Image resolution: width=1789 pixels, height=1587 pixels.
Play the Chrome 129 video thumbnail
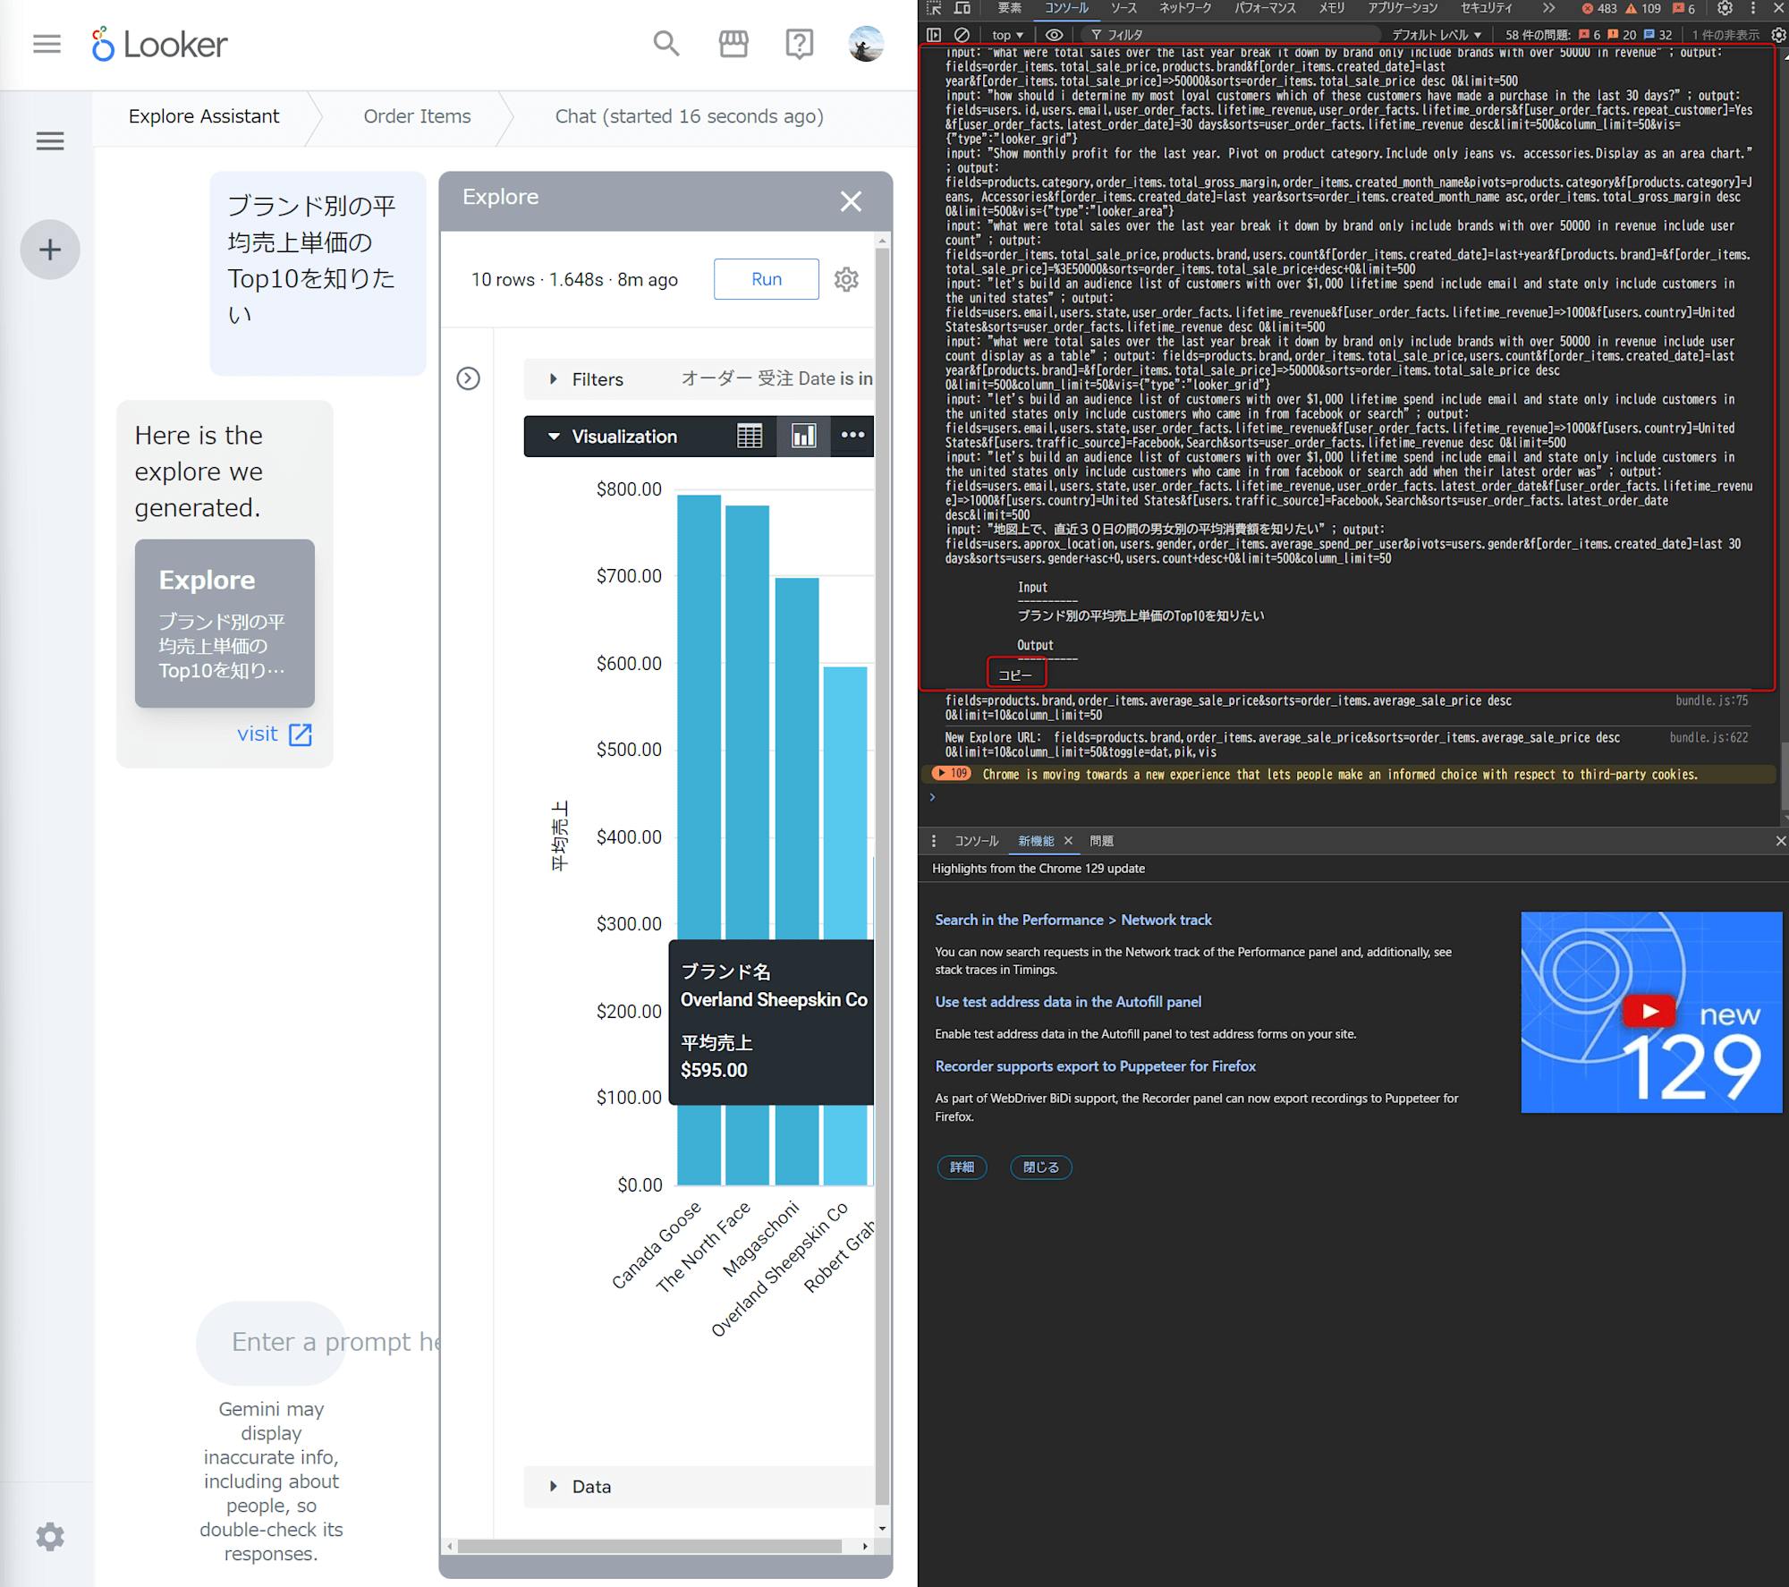pyautogui.click(x=1650, y=1012)
